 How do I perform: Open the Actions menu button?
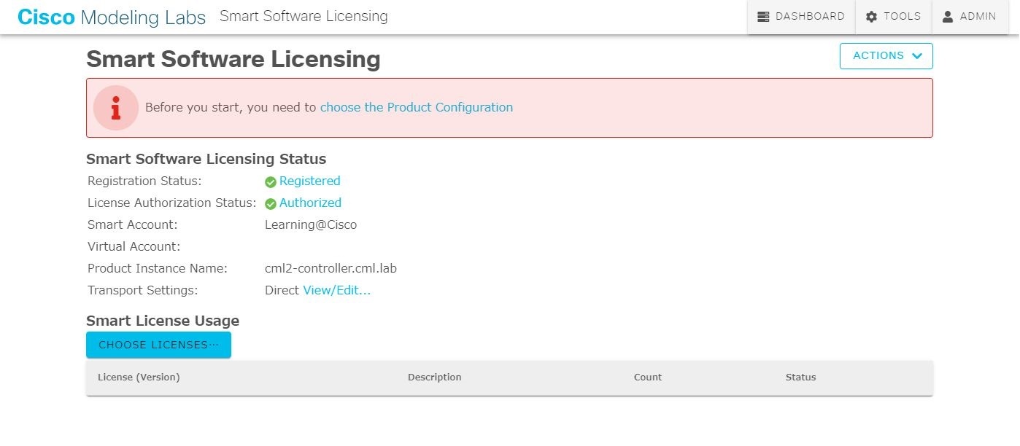[886, 56]
